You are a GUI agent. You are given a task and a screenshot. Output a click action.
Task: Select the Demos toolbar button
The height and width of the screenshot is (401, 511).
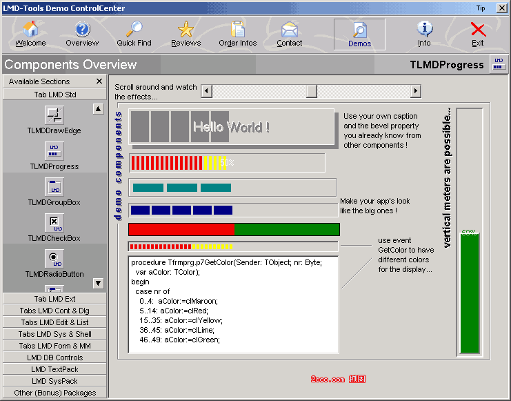359,35
